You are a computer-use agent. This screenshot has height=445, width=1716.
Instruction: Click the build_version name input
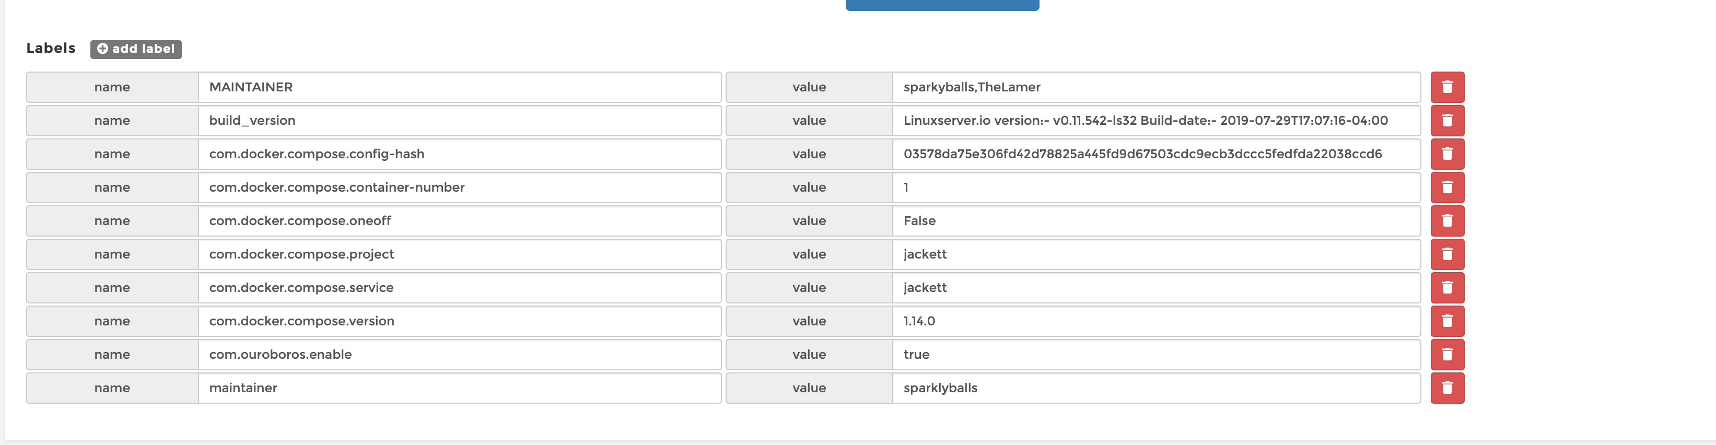[460, 121]
